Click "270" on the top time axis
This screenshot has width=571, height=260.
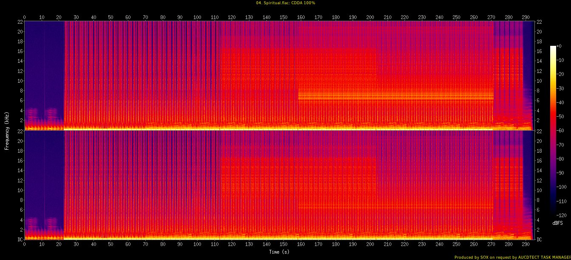491,17
